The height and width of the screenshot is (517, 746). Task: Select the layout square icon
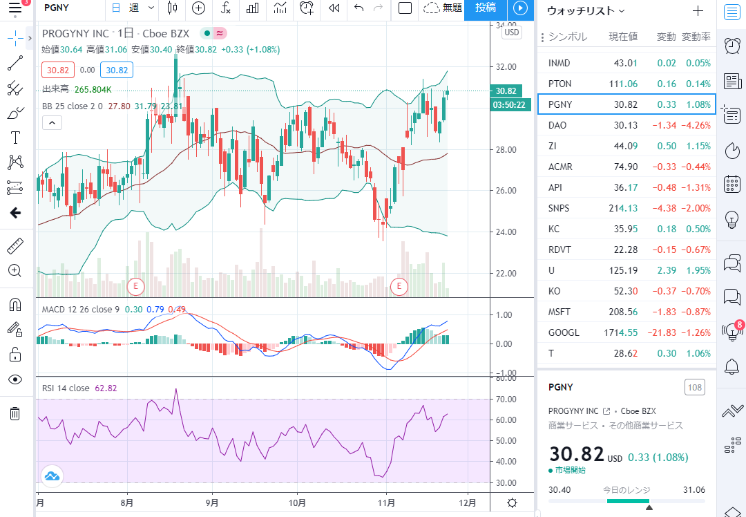(405, 8)
